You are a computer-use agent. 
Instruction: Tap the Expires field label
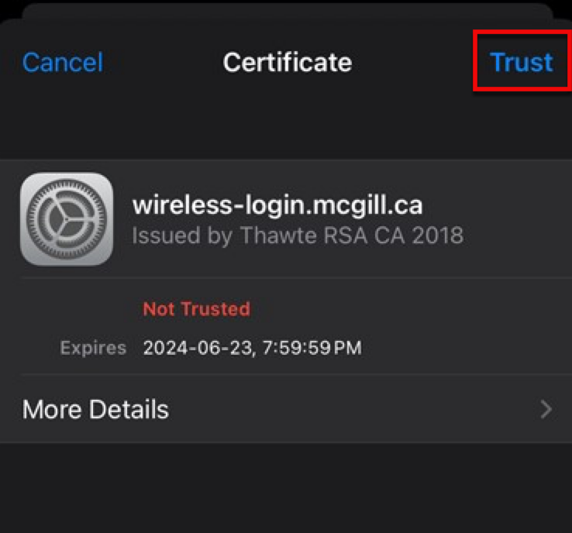pos(93,347)
